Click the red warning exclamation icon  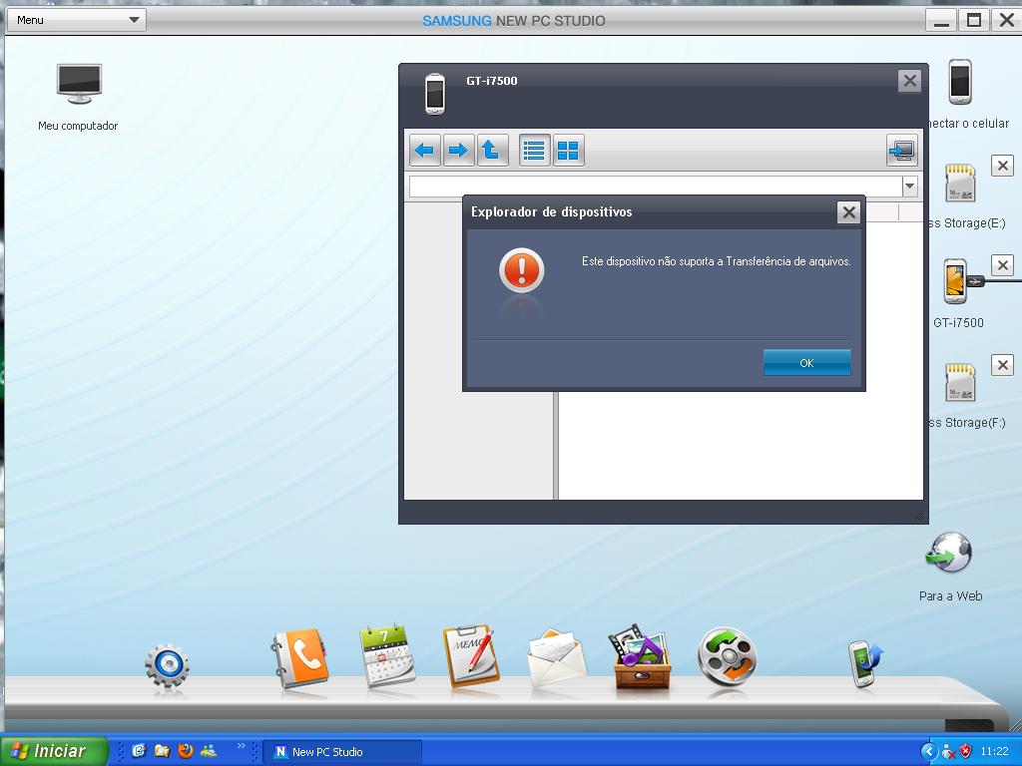pyautogui.click(x=521, y=269)
